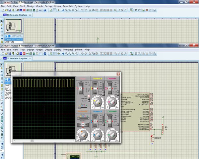
Task: Select 2D Box tool in front window sidebar
Action: click(2, 117)
